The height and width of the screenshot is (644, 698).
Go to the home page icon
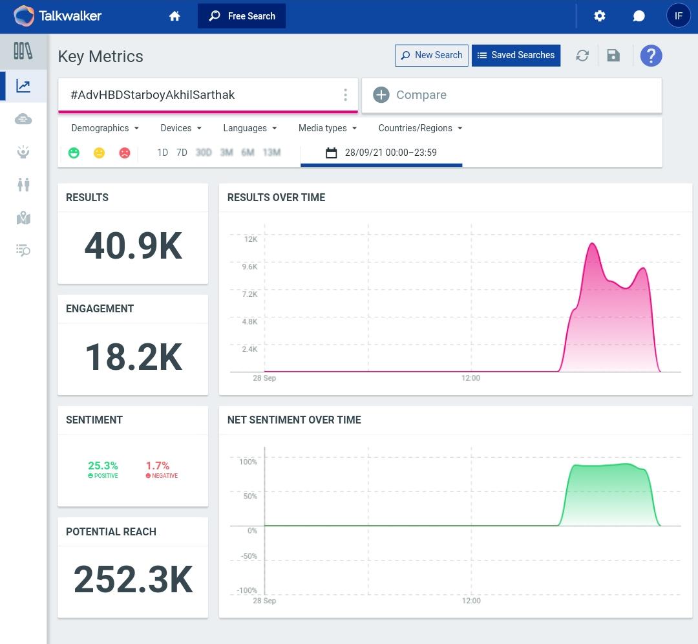coord(174,16)
